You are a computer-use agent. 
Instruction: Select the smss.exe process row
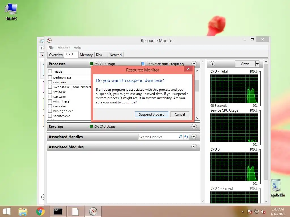tap(69, 92)
